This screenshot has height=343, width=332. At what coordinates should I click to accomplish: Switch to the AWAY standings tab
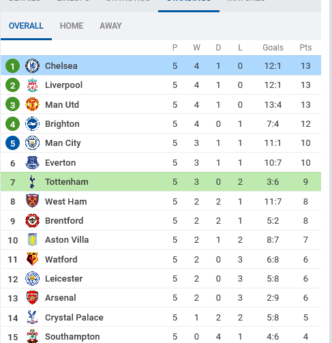point(110,26)
